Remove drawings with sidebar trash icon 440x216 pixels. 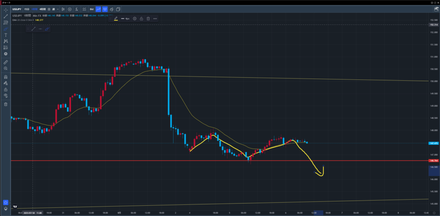coord(6,104)
